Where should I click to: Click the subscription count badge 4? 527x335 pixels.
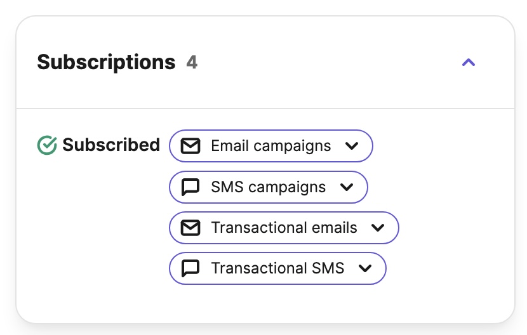click(x=192, y=63)
